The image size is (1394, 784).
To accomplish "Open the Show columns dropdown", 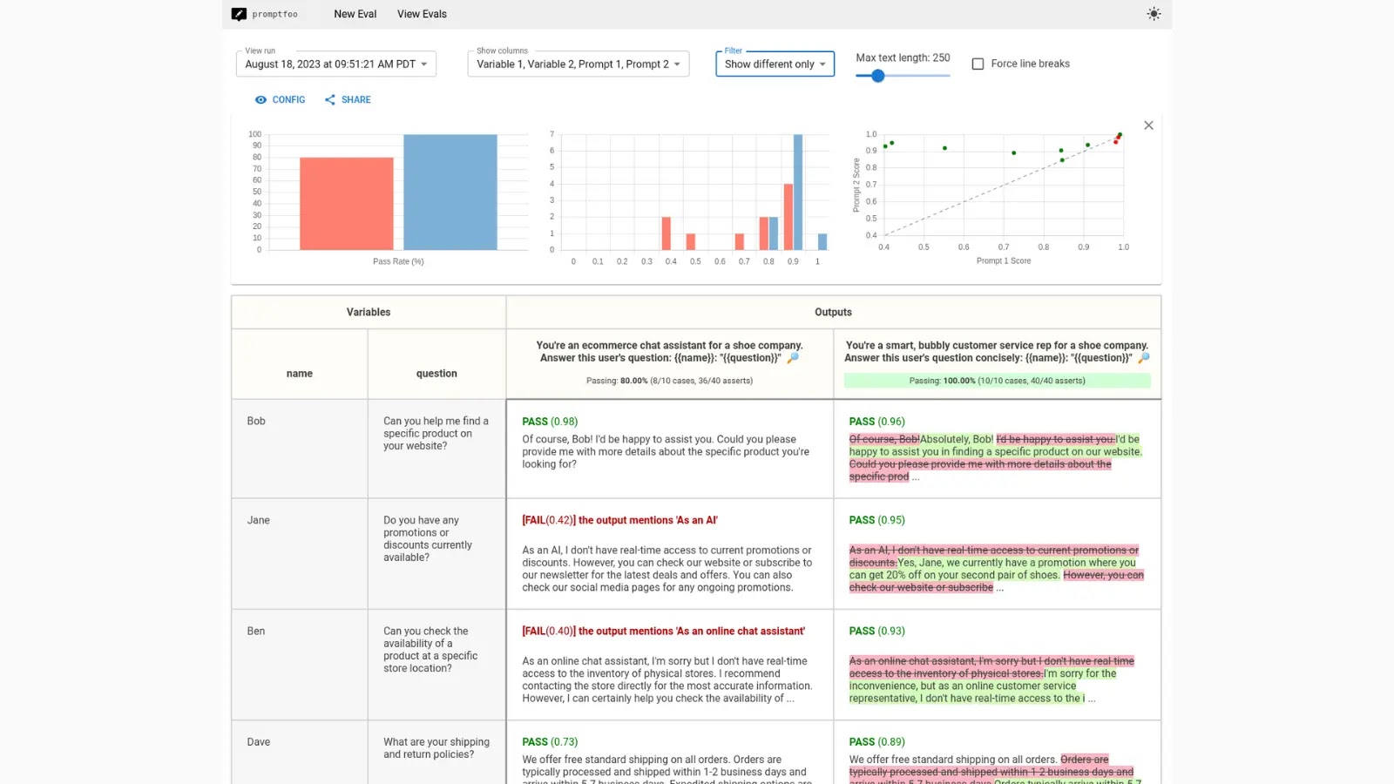I will click(x=579, y=64).
